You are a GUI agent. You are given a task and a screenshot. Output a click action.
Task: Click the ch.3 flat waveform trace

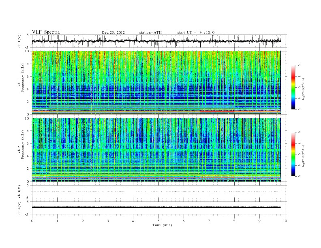point(156,191)
